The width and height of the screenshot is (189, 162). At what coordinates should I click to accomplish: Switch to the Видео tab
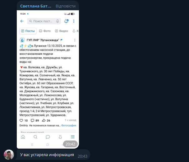[x=62, y=31]
